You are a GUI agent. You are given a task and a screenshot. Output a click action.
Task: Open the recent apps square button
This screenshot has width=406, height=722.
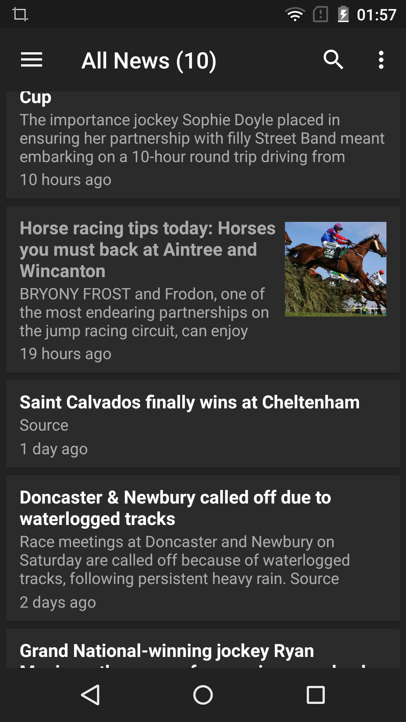point(316,695)
